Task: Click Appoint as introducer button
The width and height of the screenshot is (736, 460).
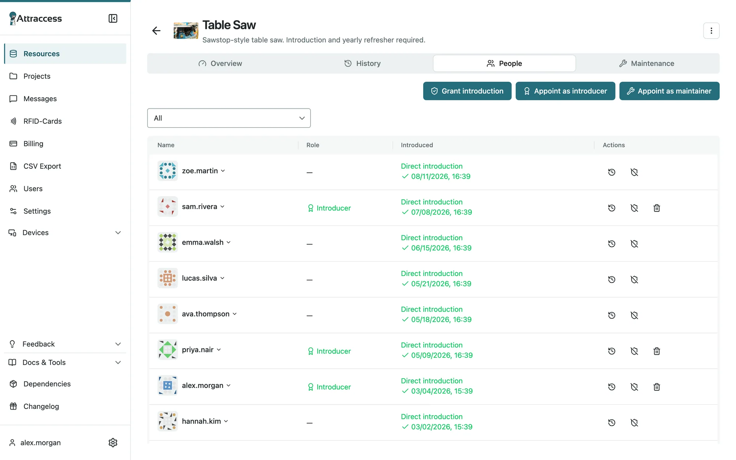Action: tap(565, 91)
